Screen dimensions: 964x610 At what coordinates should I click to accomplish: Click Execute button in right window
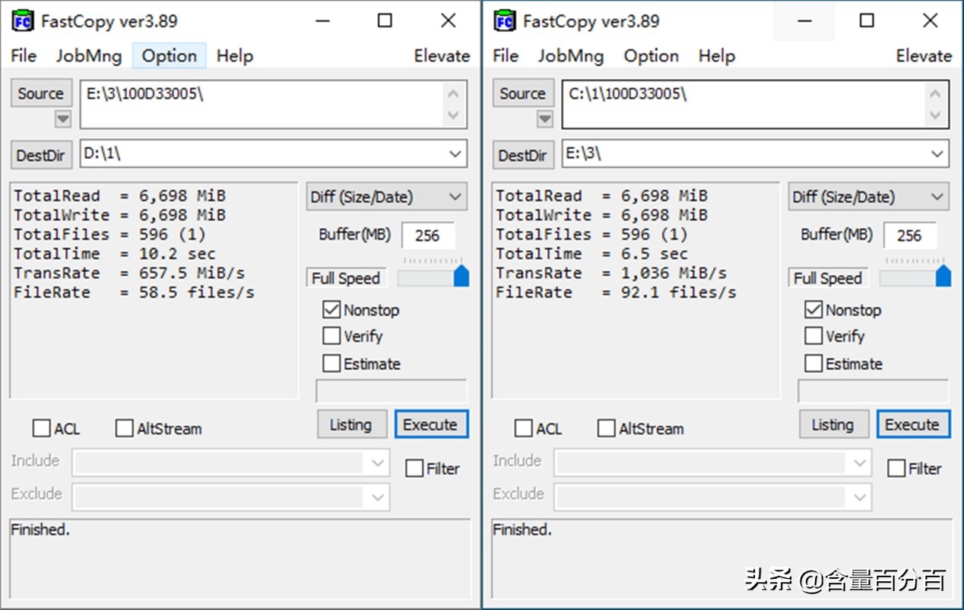point(912,425)
